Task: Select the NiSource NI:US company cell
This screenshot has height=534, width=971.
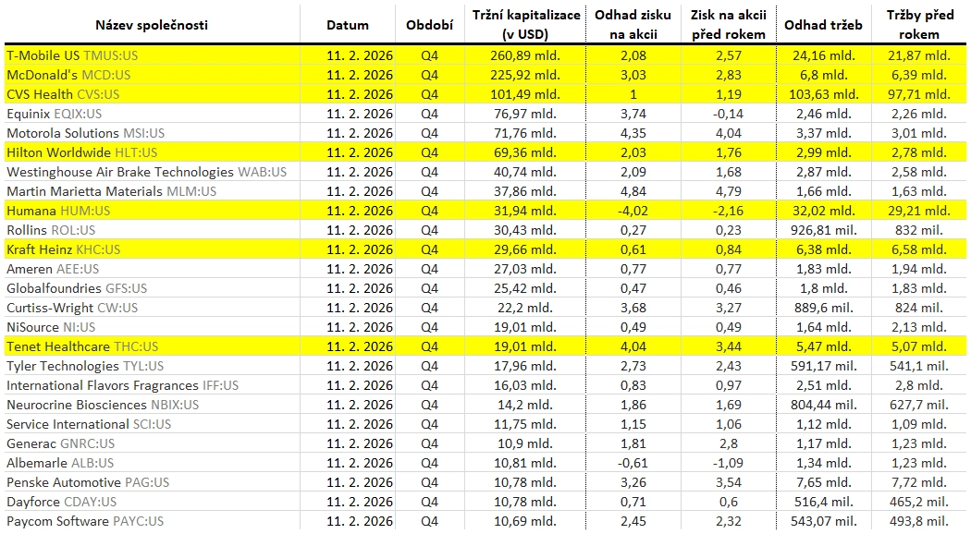Action: (x=51, y=327)
